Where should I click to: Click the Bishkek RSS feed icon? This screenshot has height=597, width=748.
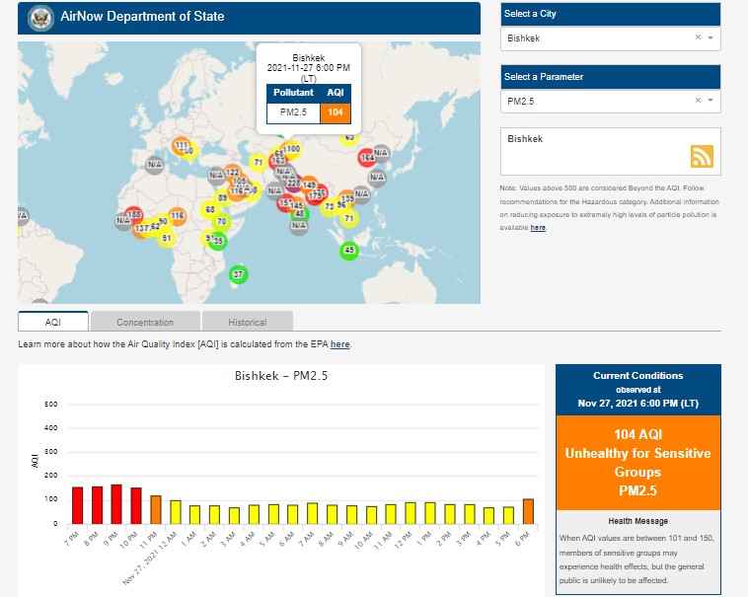[x=701, y=156]
